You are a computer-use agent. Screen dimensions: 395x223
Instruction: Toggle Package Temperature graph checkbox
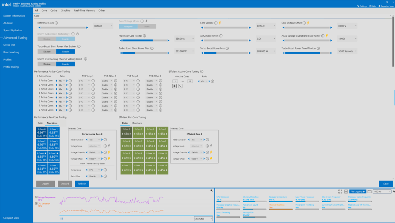36,197
